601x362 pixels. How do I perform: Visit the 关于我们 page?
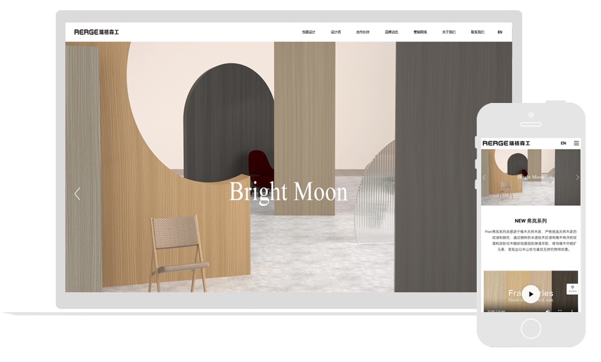(x=449, y=32)
